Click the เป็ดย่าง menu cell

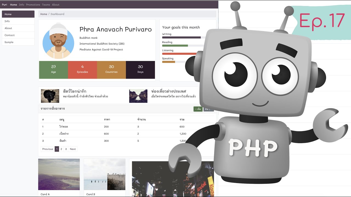point(64,134)
